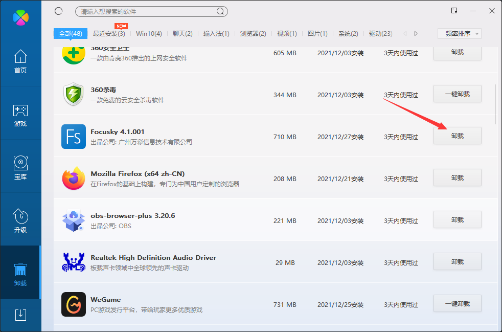Click the 710 MB size of Focusky
Image resolution: width=502 pixels, height=332 pixels.
(285, 137)
